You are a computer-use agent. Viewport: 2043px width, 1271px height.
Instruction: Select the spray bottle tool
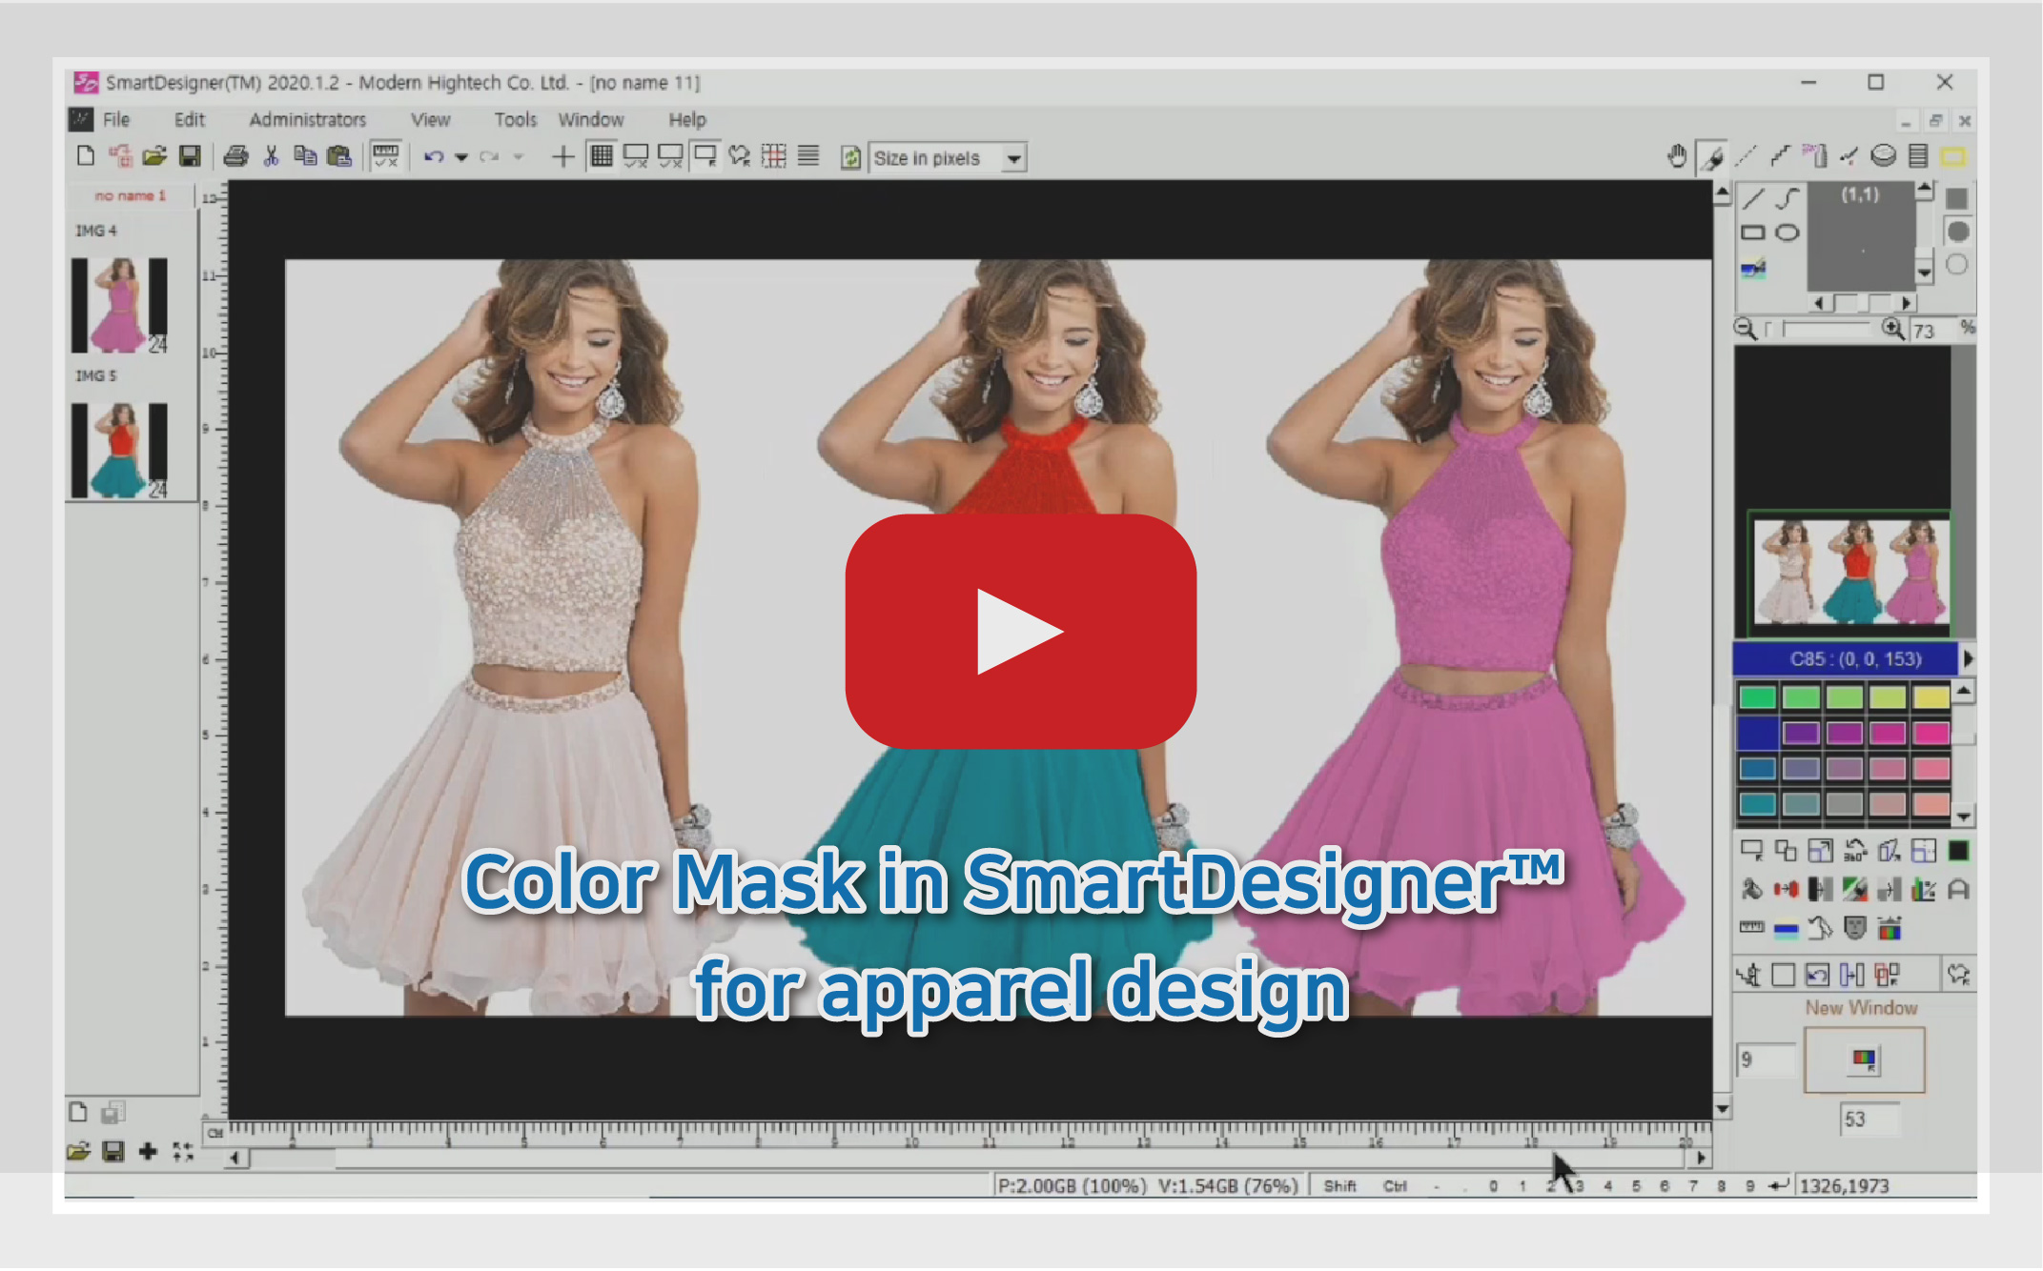[x=1815, y=156]
